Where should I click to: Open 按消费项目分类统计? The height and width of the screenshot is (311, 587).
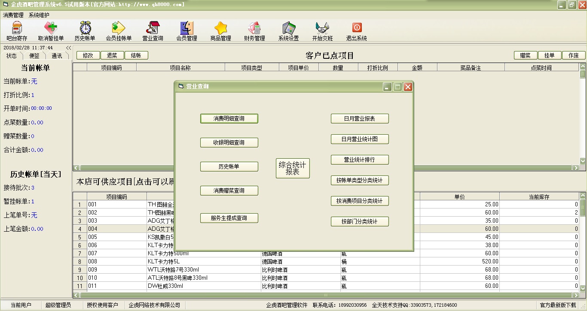pos(360,201)
